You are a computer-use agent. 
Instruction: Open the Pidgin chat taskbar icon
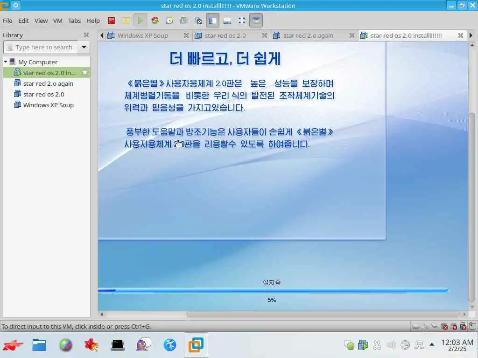click(144, 345)
